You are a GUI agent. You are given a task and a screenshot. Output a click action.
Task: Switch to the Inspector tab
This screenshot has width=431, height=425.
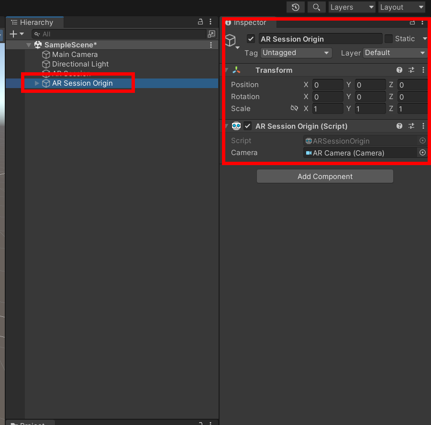[x=249, y=22]
